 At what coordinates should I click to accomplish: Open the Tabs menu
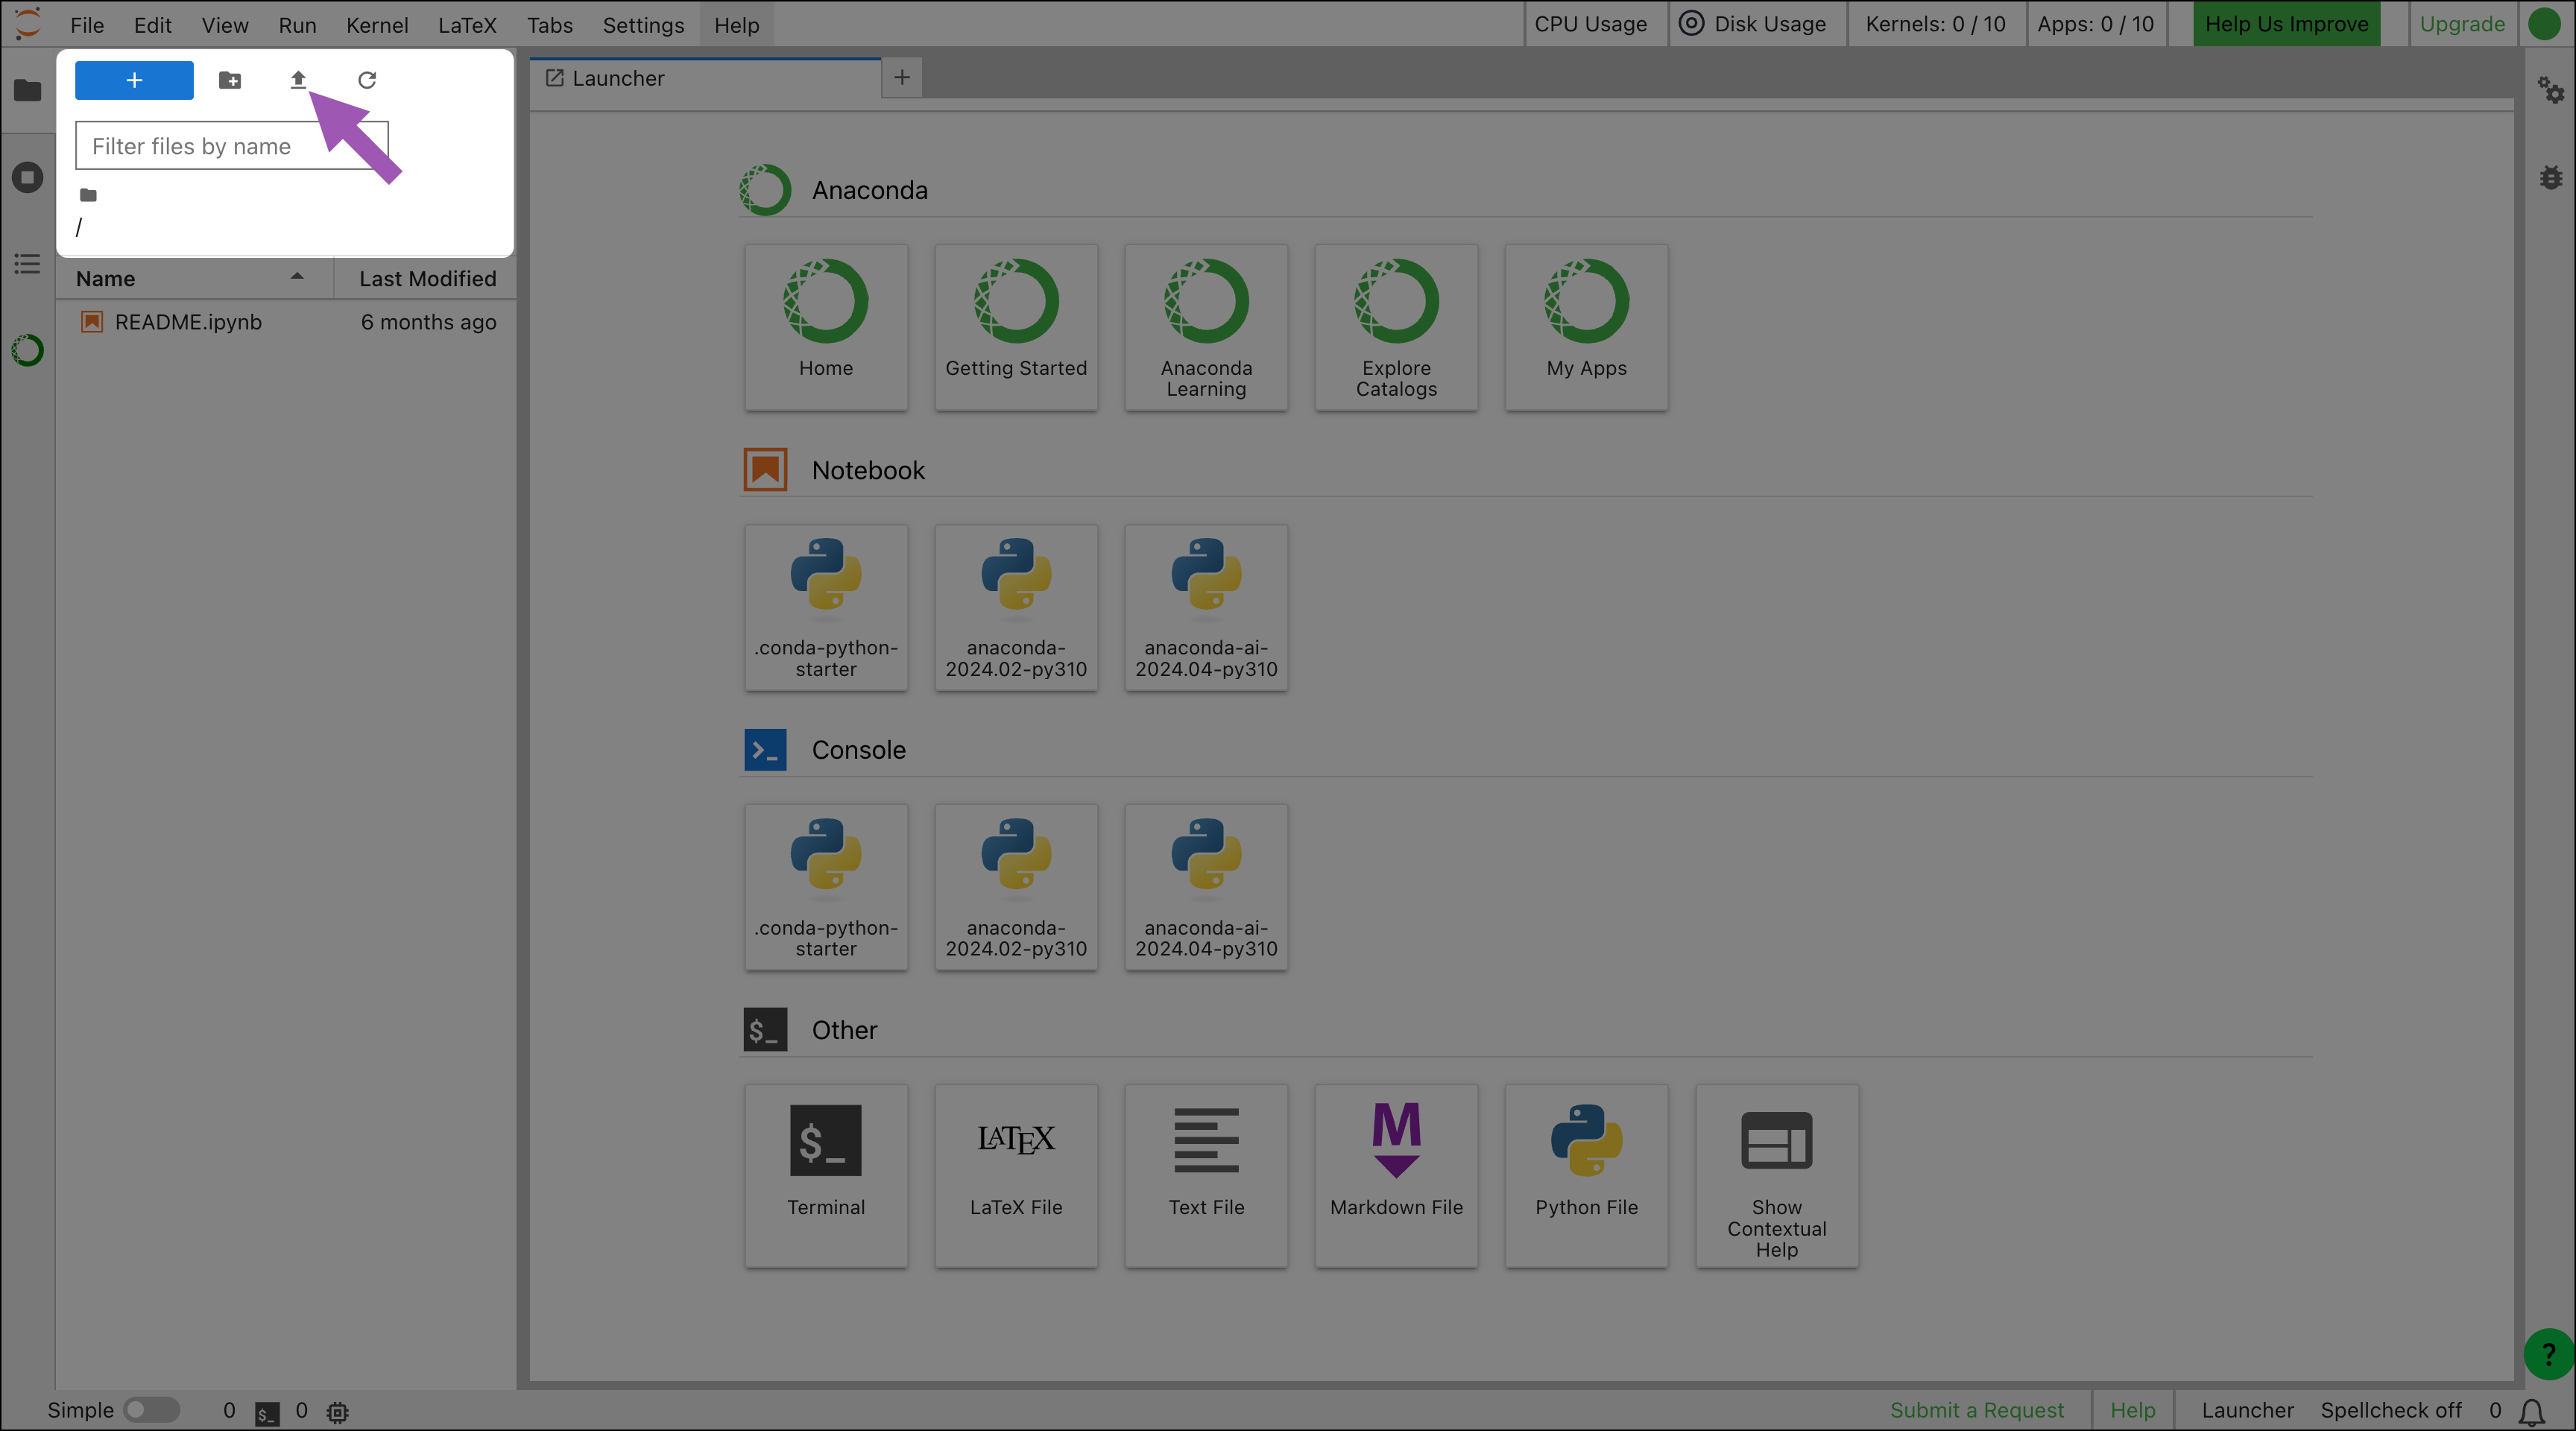click(x=550, y=25)
